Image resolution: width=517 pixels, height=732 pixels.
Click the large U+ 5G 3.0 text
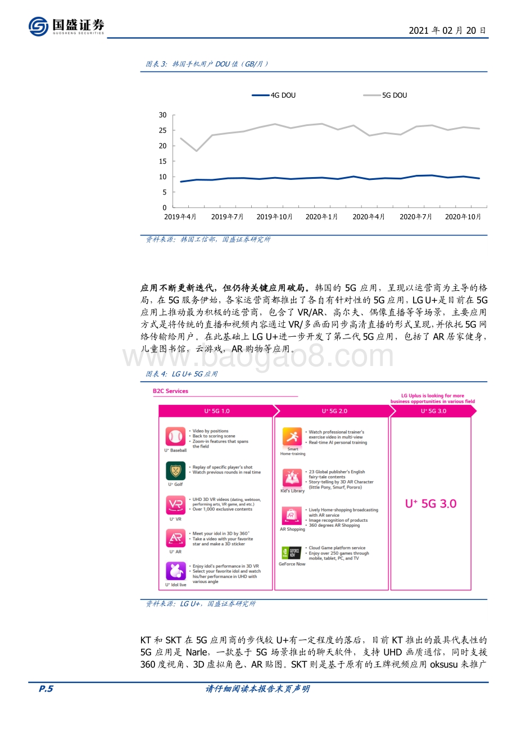pos(431,504)
